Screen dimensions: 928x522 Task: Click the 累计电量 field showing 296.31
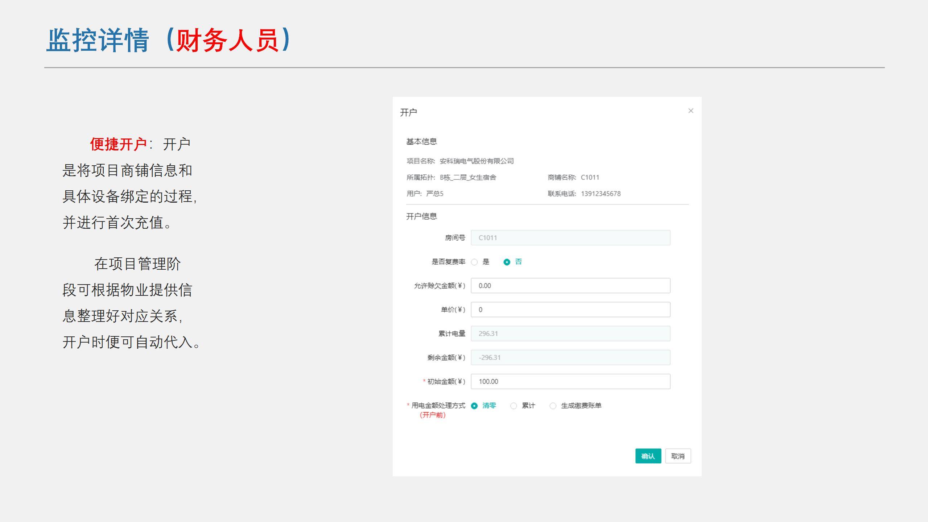[x=570, y=333]
